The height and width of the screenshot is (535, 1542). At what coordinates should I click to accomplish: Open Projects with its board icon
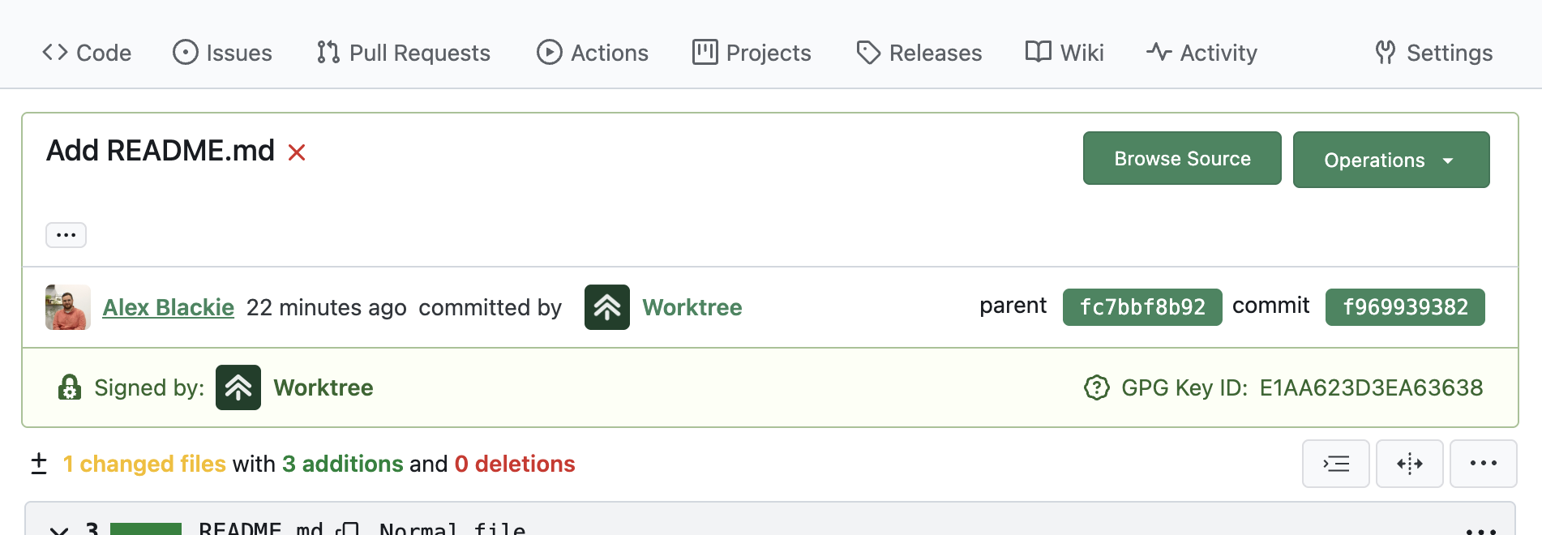(706, 52)
